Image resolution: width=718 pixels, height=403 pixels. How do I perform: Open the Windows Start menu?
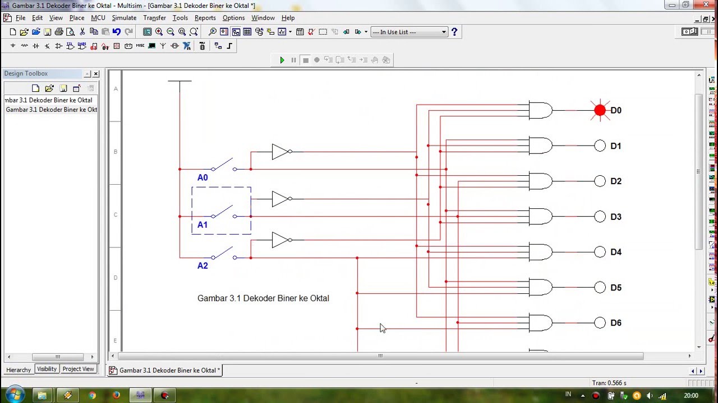point(14,394)
